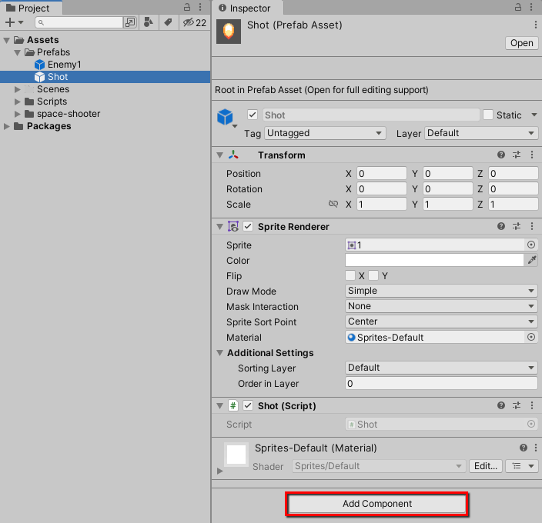Open search by label tag icon
The height and width of the screenshot is (523, 542).
point(169,22)
